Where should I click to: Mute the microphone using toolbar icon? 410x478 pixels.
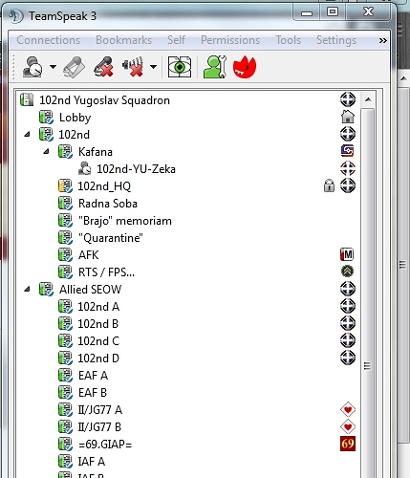coord(103,67)
